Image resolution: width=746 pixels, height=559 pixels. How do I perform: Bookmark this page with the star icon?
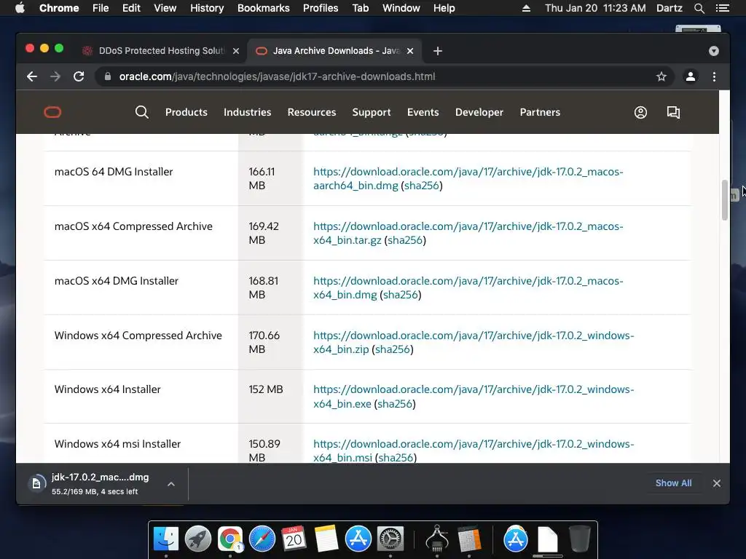tap(661, 76)
